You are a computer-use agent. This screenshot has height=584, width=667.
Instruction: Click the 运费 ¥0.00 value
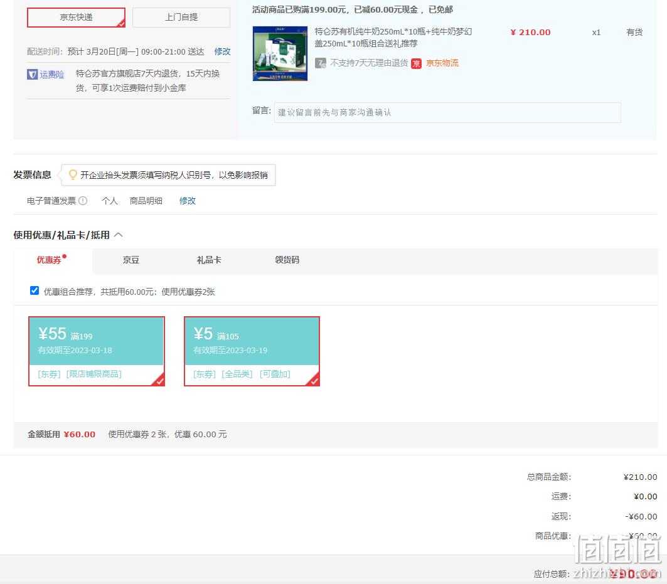[645, 497]
